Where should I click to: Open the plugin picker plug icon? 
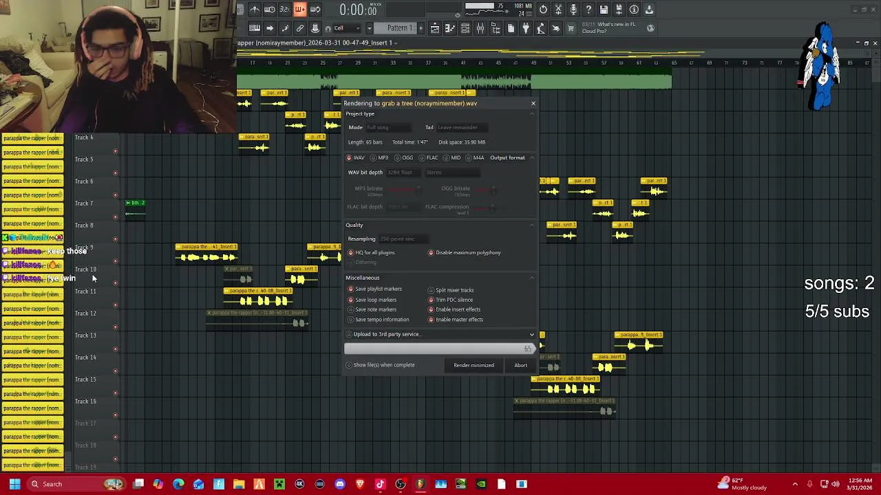coord(526,28)
